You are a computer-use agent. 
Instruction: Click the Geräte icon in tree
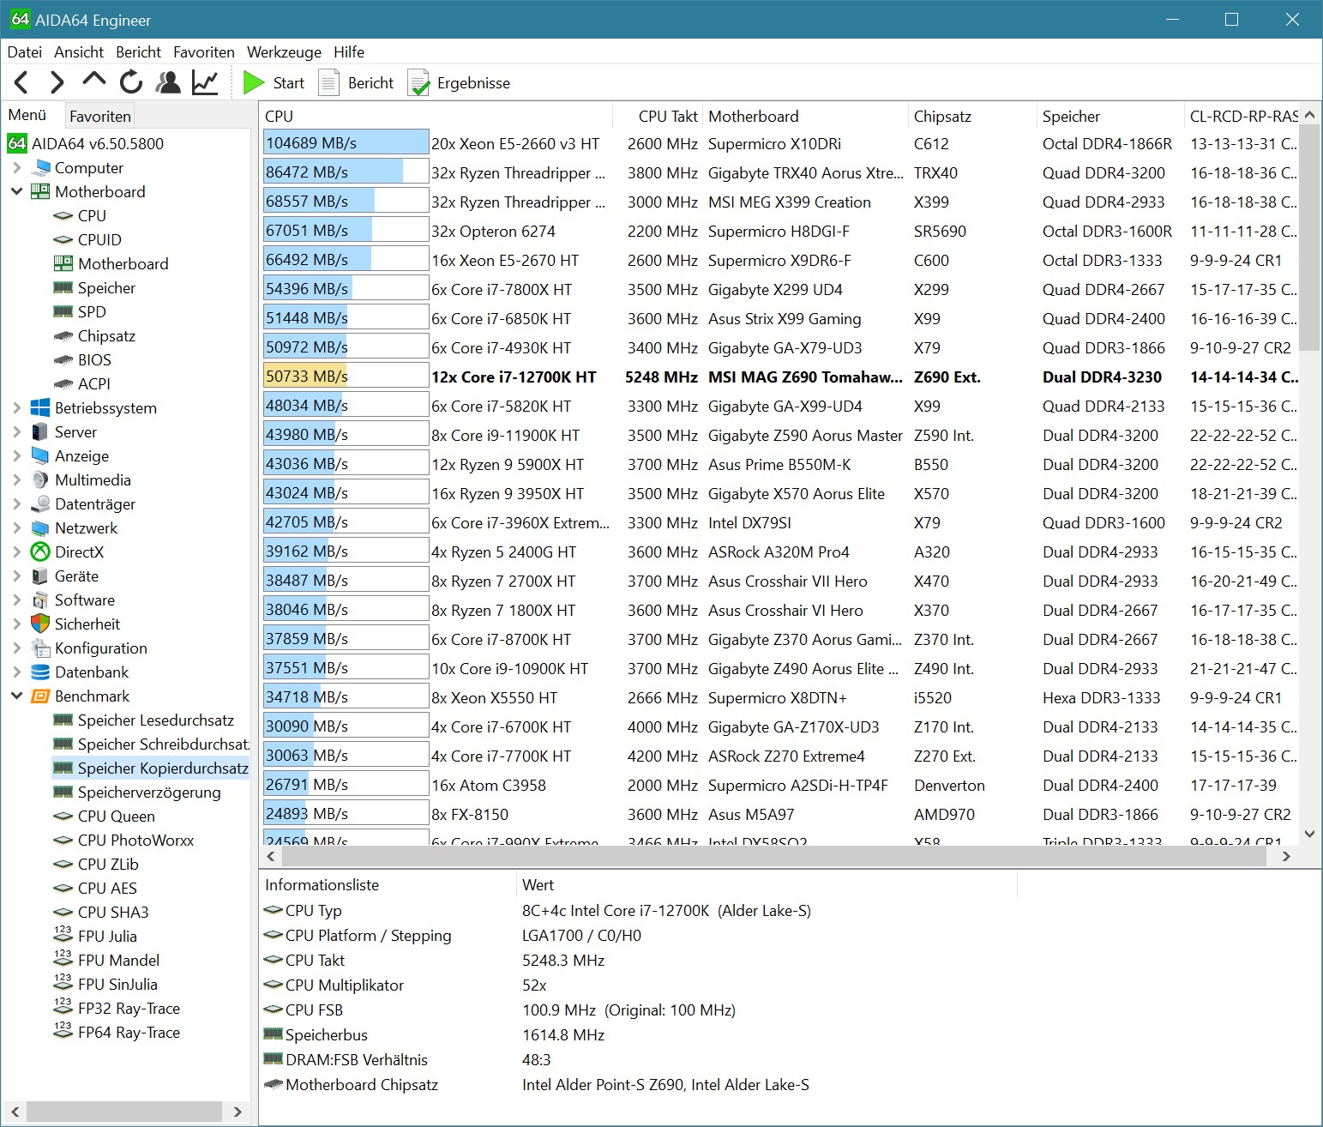coord(40,576)
